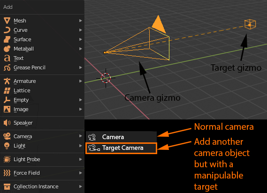Open the Mesh menu entry
Screen dimensions: 267x193
pos(42,21)
